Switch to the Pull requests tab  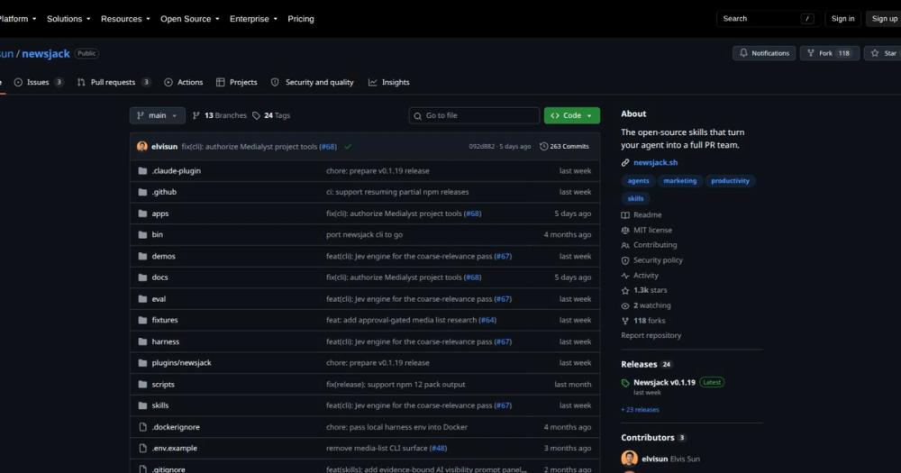coord(114,82)
